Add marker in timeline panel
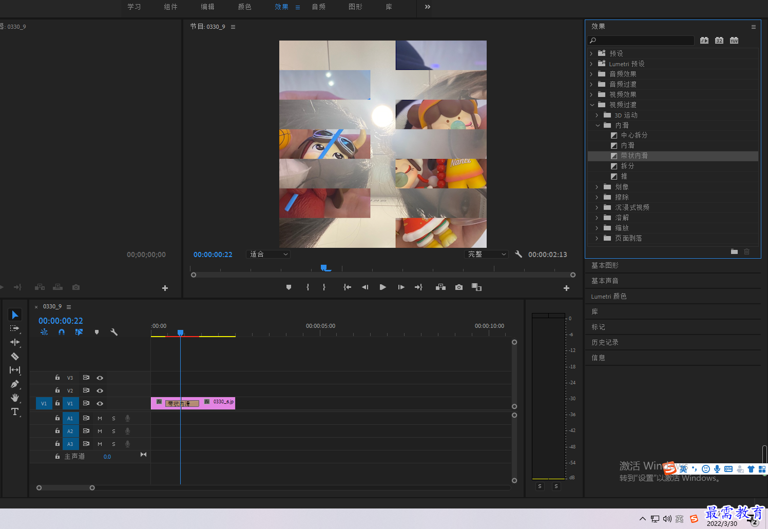 click(97, 332)
